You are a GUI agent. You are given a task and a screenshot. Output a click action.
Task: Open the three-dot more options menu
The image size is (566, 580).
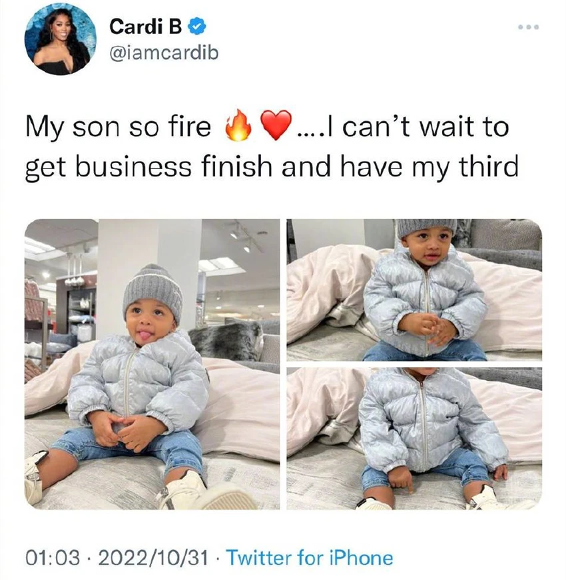point(528,27)
